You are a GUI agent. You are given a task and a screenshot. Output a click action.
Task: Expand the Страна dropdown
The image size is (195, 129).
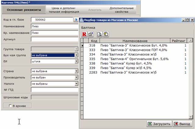pyautogui.click(x=76, y=71)
